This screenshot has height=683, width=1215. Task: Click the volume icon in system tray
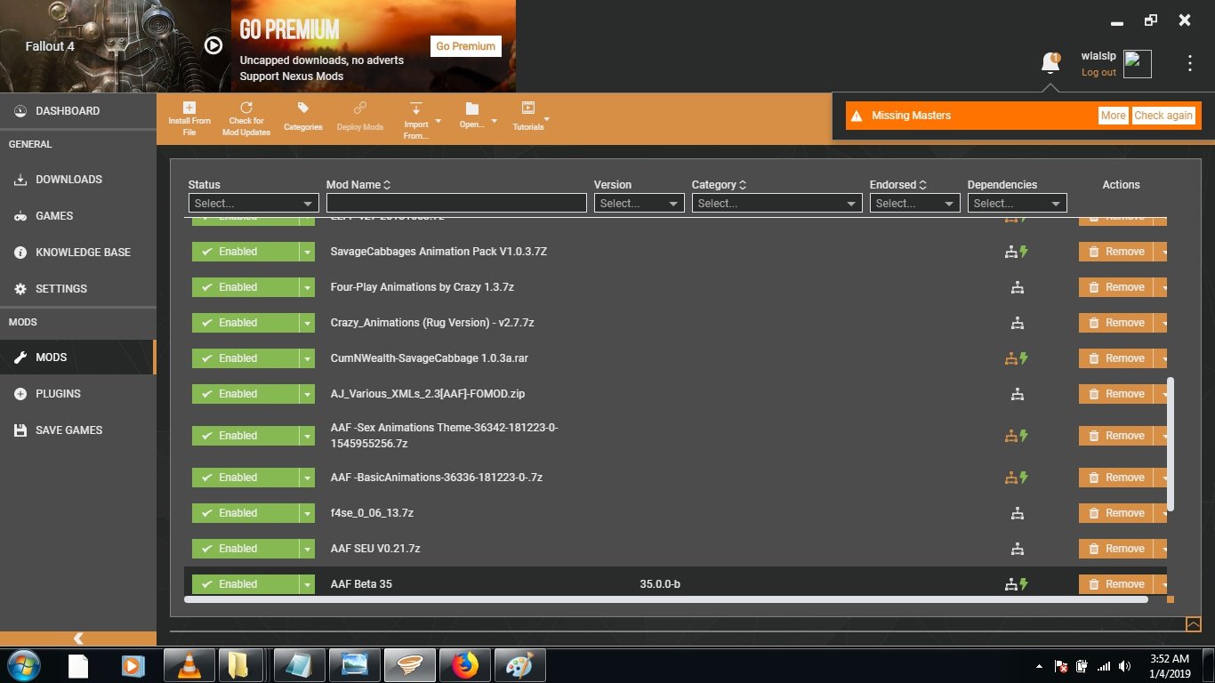[1125, 666]
